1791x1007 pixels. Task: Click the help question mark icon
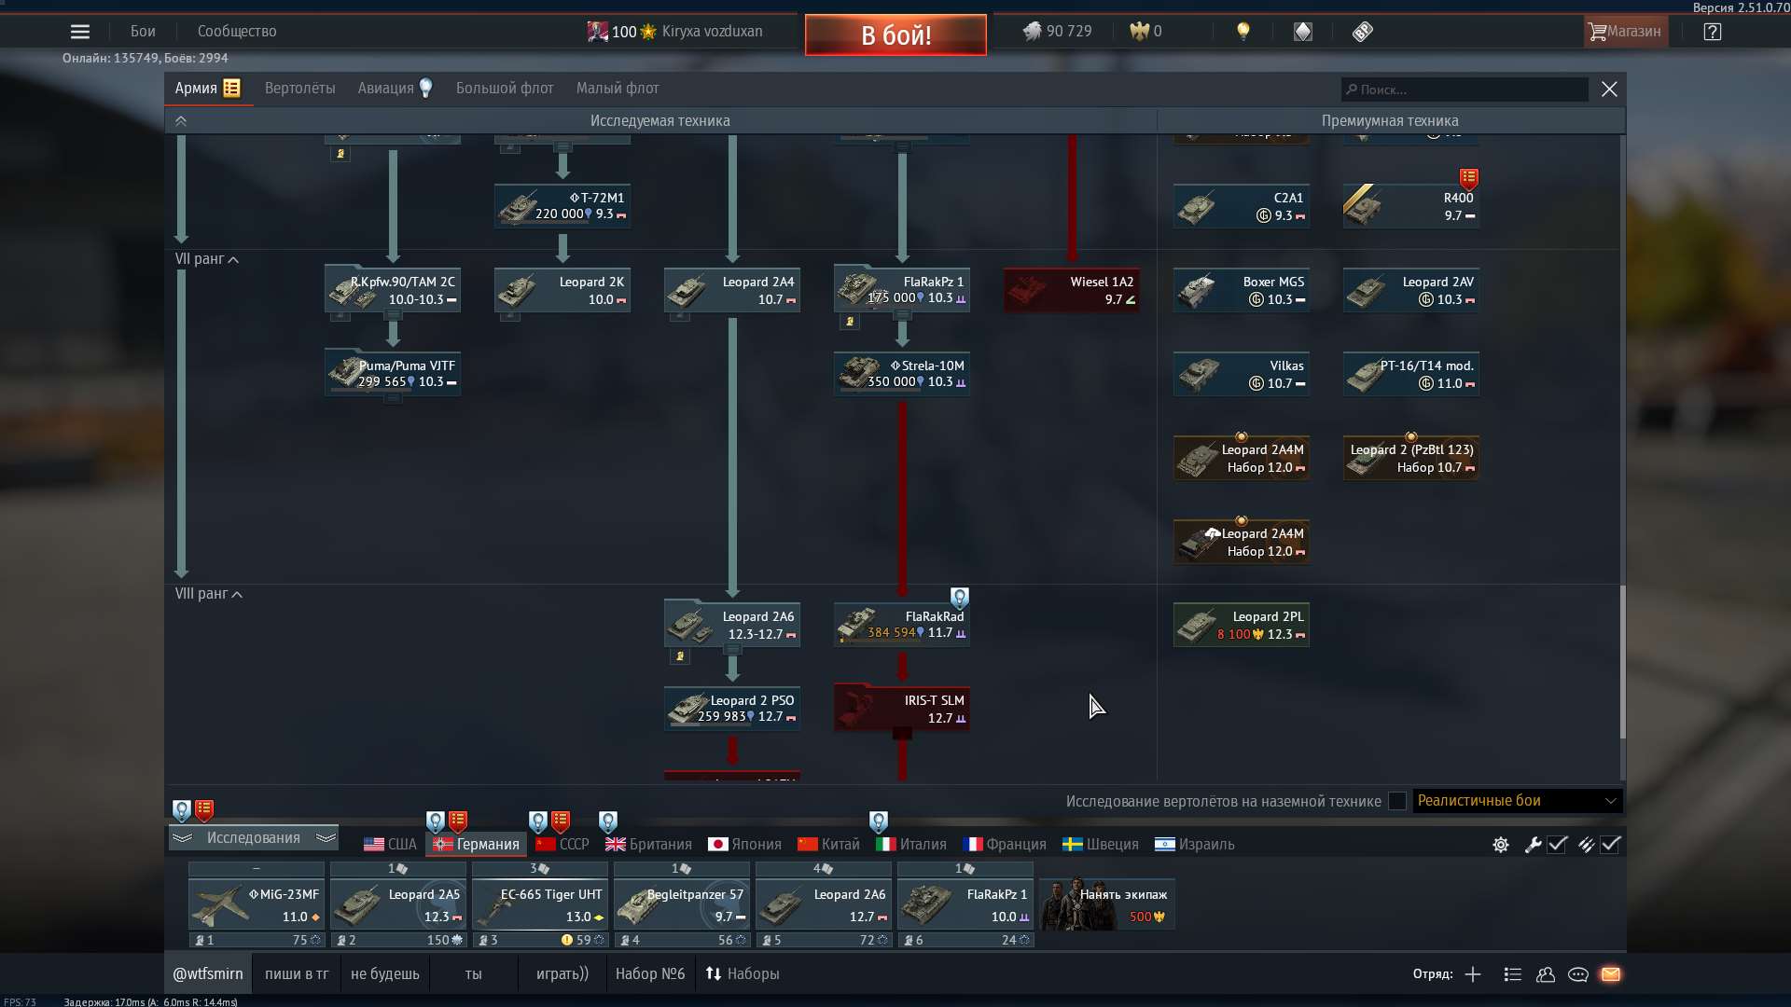(x=1713, y=32)
